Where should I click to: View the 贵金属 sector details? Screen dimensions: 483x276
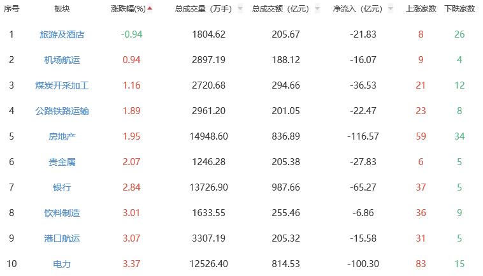tap(62, 162)
